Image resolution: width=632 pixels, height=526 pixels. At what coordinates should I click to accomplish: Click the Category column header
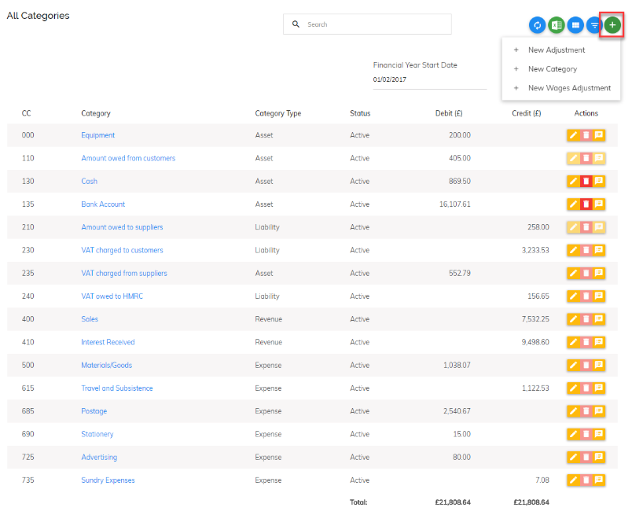pyautogui.click(x=96, y=113)
